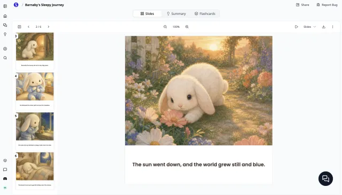This screenshot has width=342, height=195.
Task: Select slide 3 thumbnail
Action: point(35,51)
